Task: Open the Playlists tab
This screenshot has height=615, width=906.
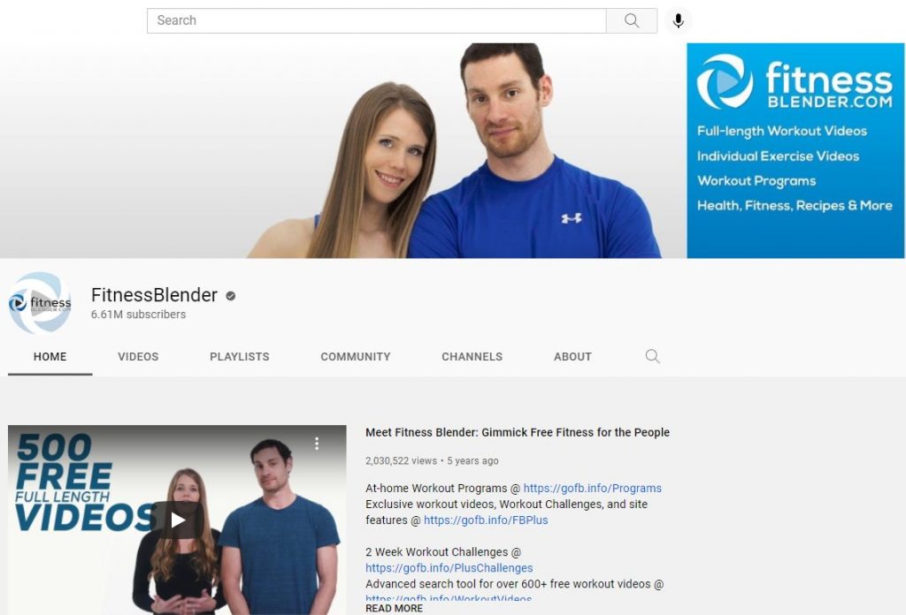Action: 239,356
